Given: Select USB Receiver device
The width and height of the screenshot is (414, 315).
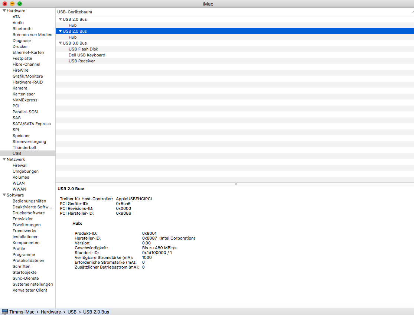Looking at the screenshot, I should [x=82, y=61].
